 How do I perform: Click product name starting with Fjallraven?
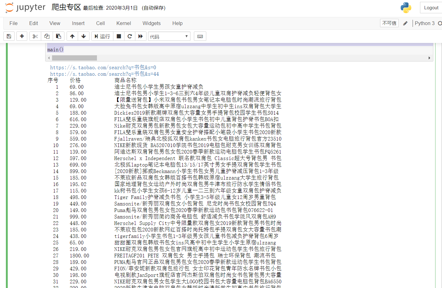point(198,139)
